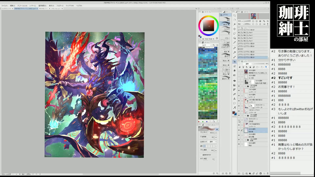This screenshot has height=177, width=315.
Task: Open the 合成モード blend mode dropdown
Action: [211, 141]
